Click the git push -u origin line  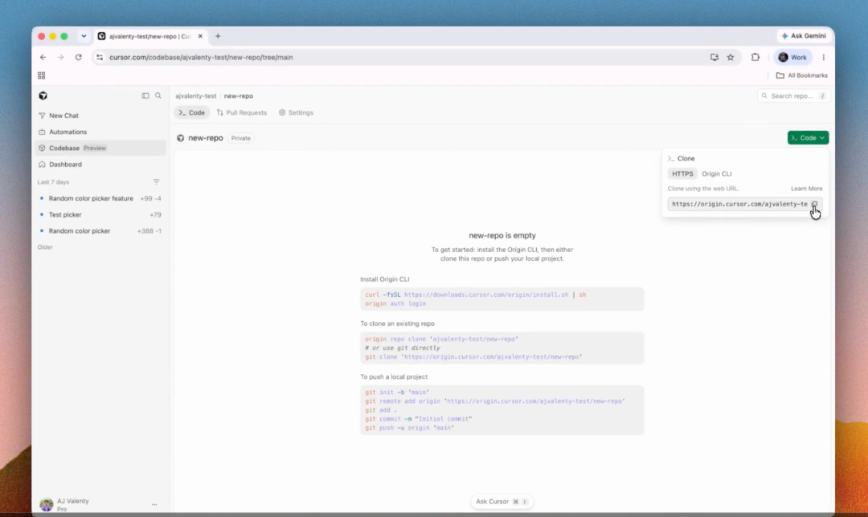(x=410, y=427)
